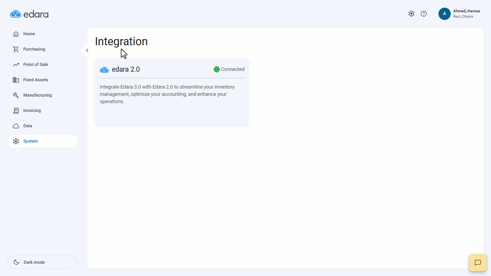
Task: Open the chat widget button
Action: pos(478,263)
